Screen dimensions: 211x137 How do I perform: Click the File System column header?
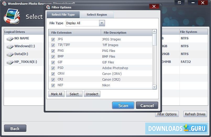tap(194, 32)
